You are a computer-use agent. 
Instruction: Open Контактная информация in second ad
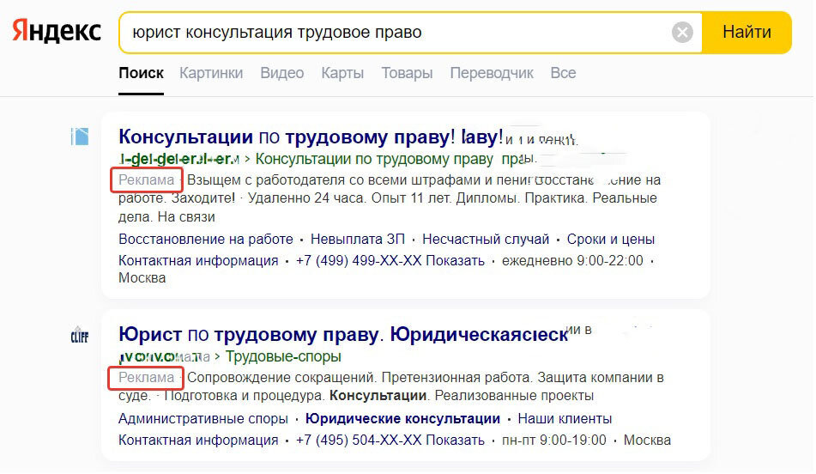coord(198,441)
